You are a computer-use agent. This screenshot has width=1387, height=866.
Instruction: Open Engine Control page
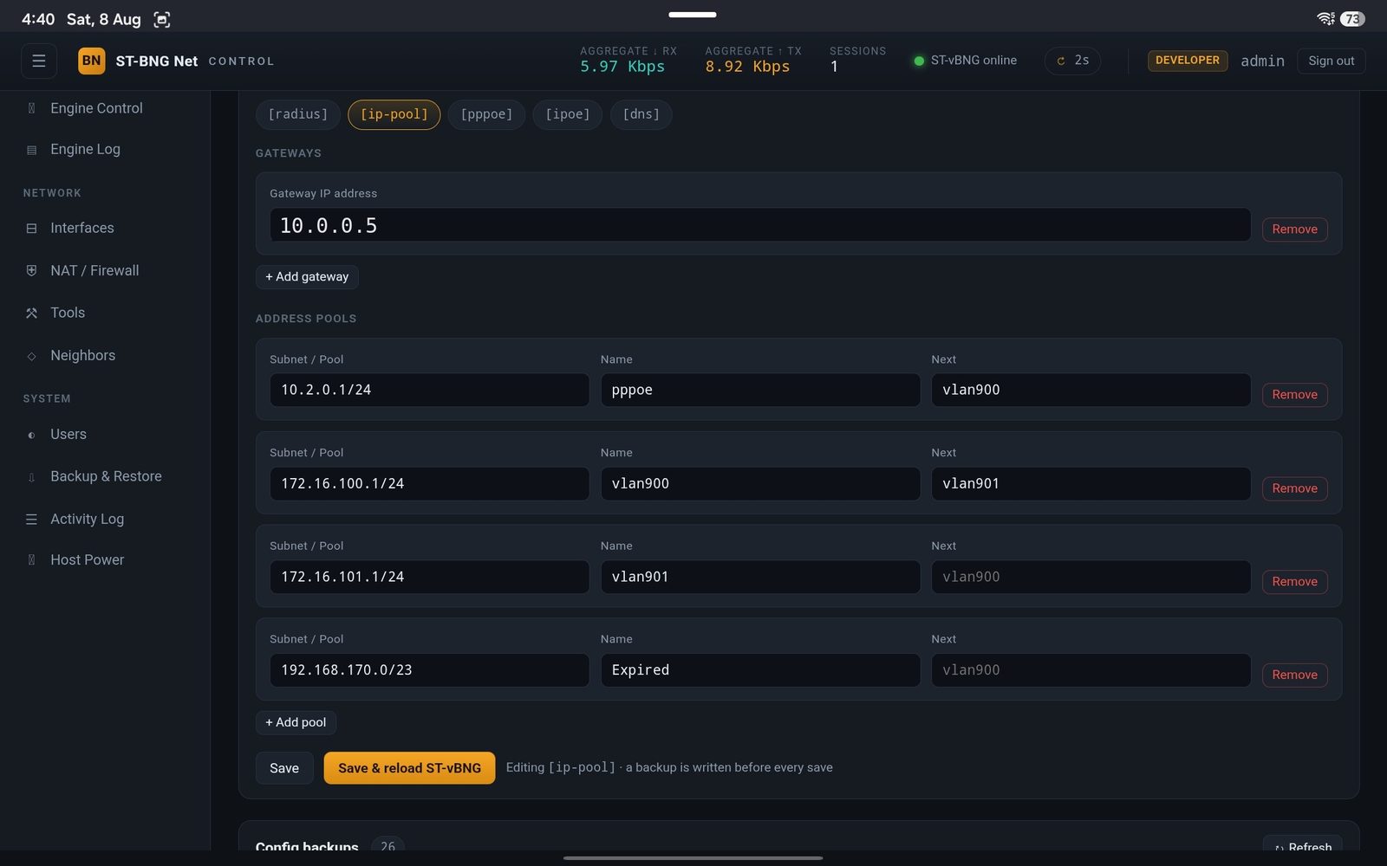tap(96, 108)
